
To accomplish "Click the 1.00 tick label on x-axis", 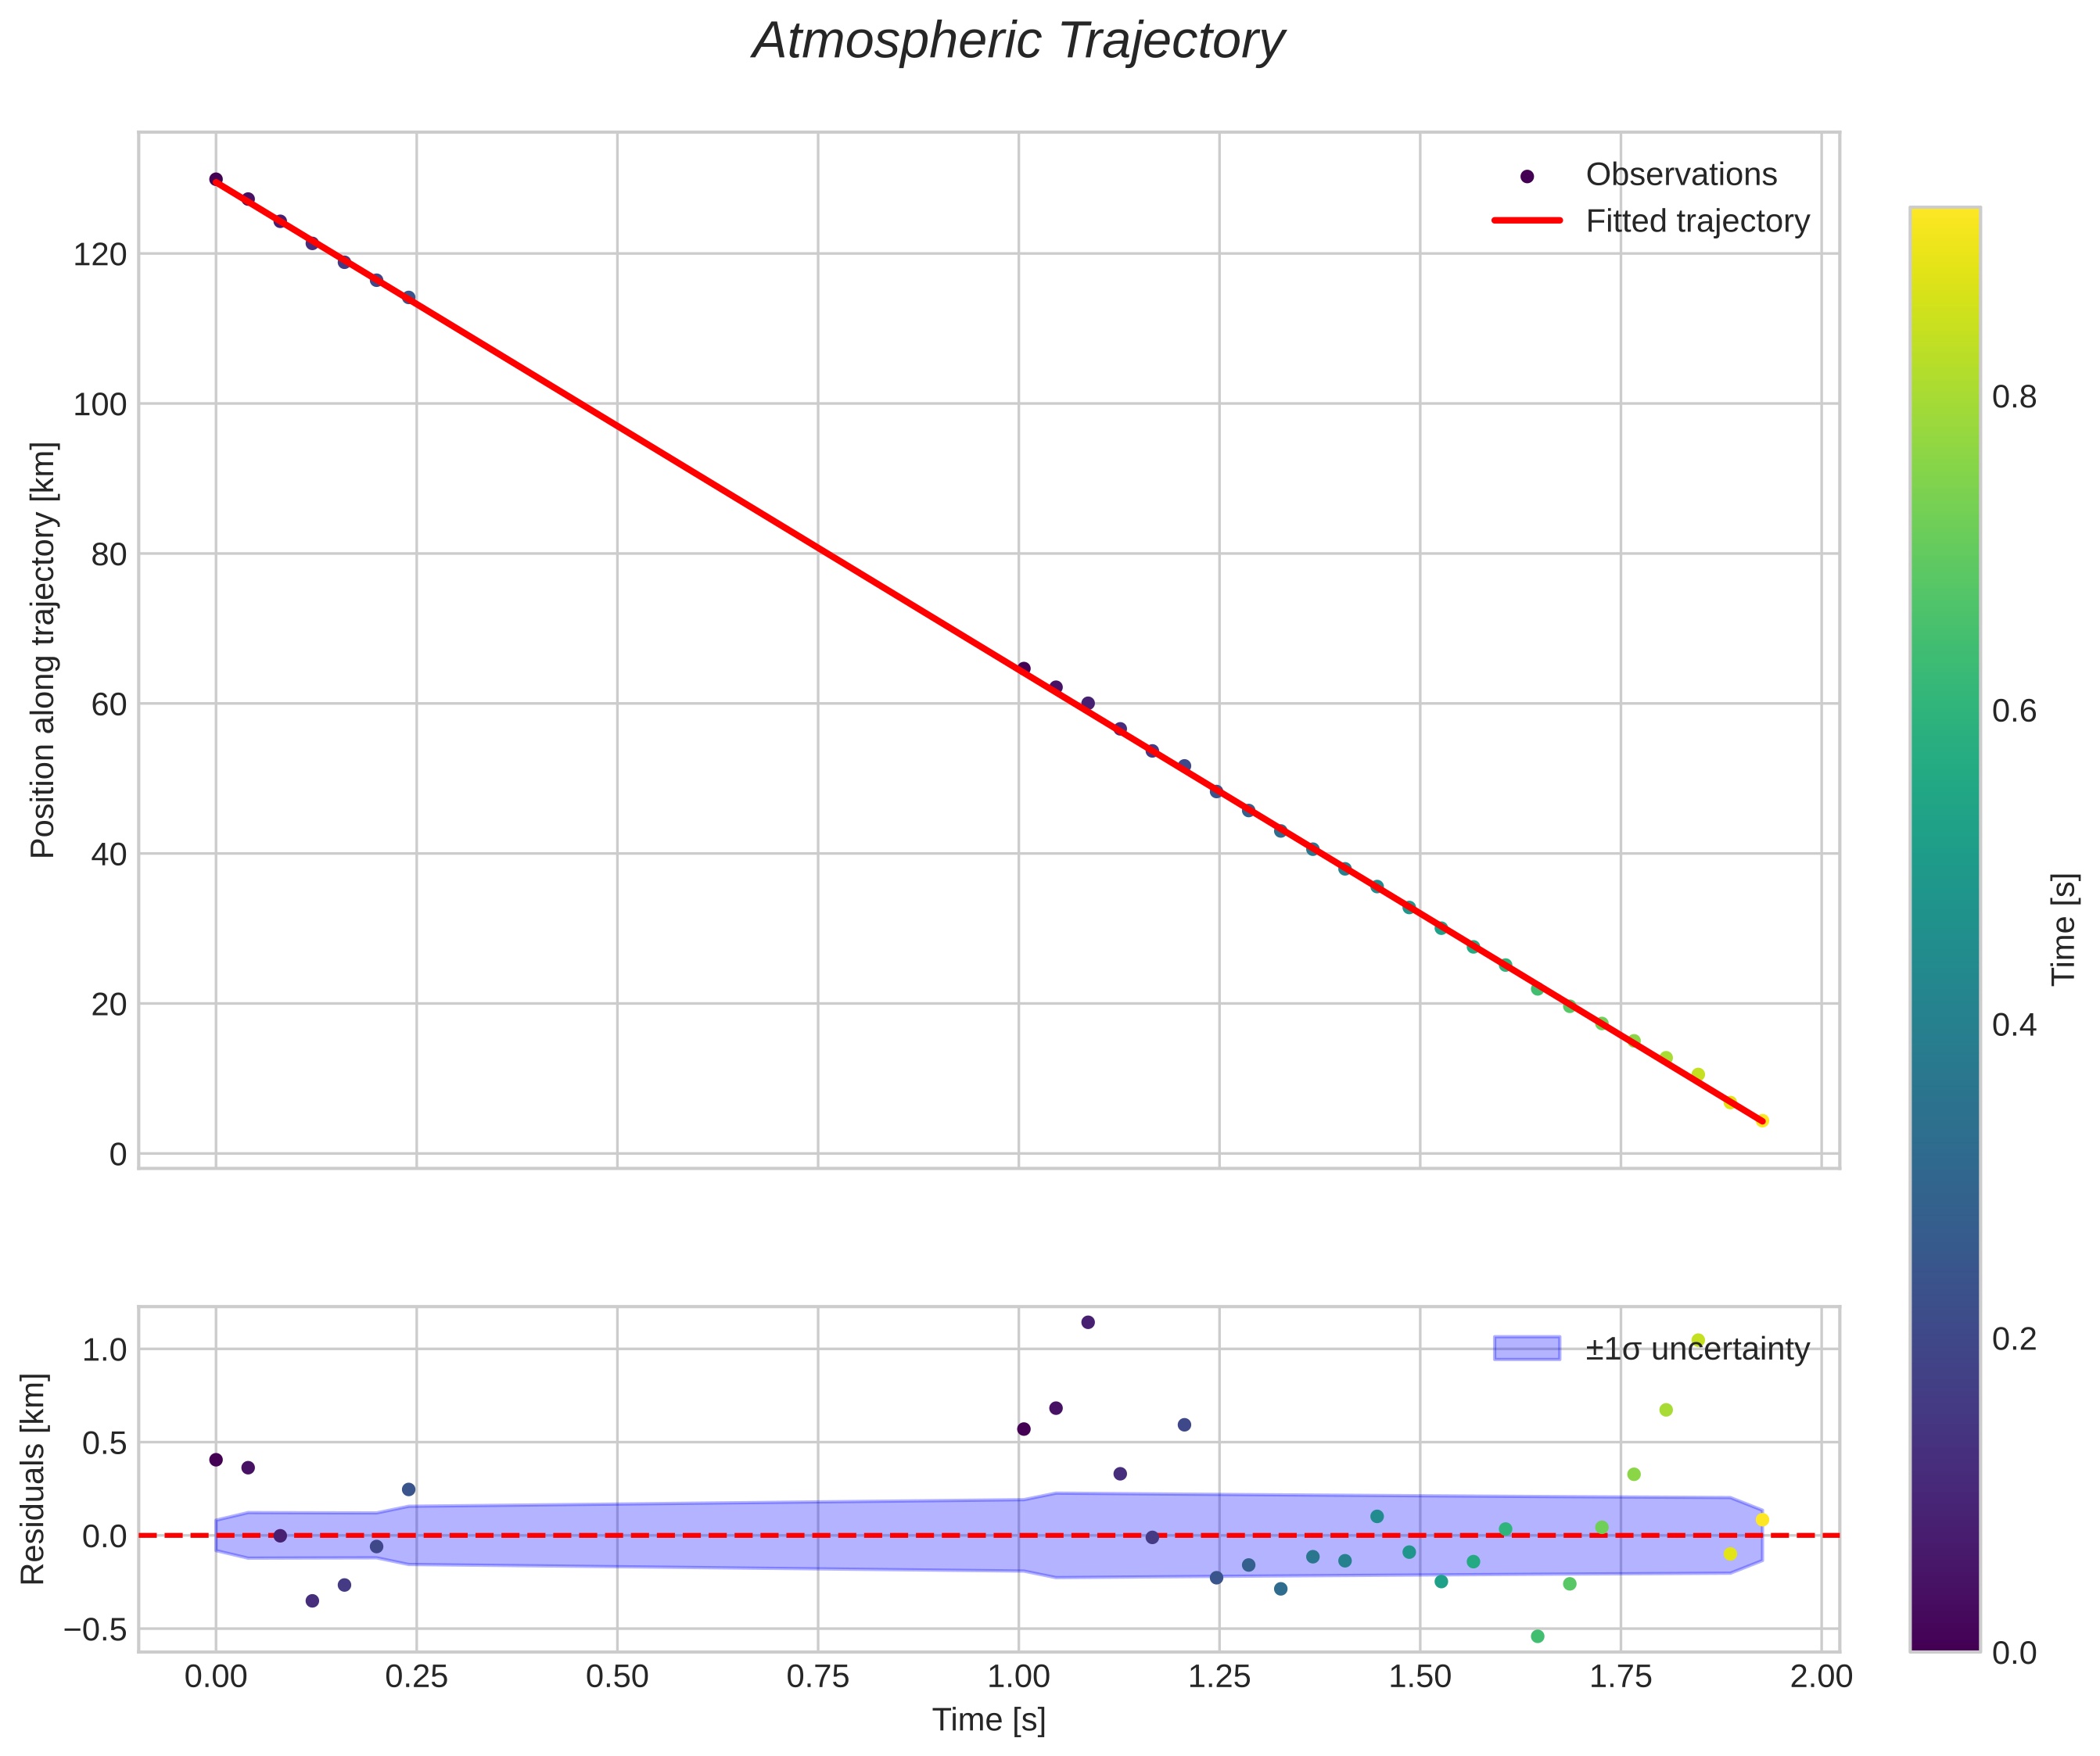I will click(1018, 1676).
